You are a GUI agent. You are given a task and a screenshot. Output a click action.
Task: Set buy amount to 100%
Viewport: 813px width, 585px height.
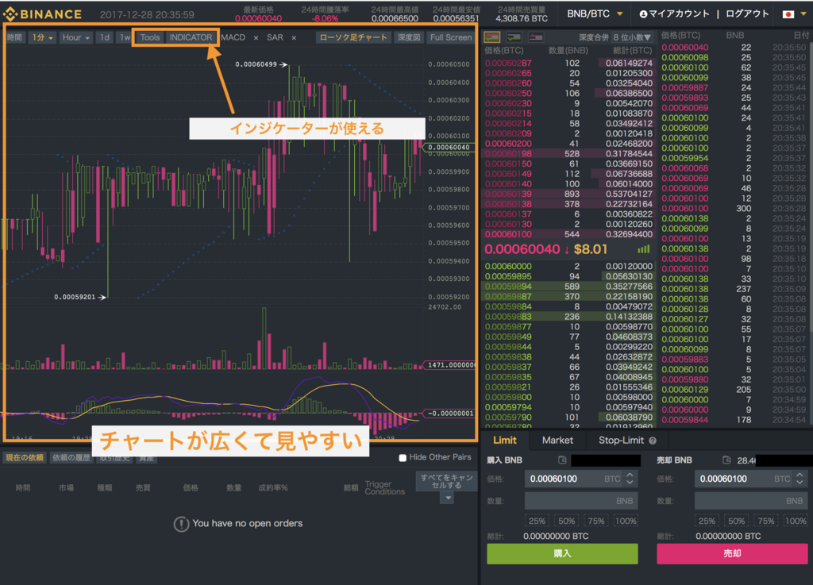click(x=626, y=521)
